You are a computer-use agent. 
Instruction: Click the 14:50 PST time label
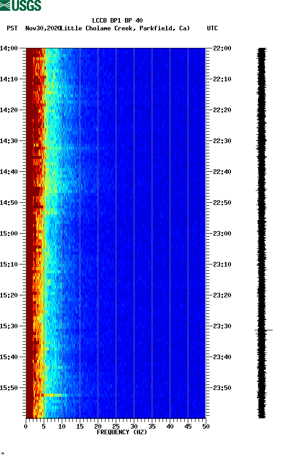click(9, 203)
